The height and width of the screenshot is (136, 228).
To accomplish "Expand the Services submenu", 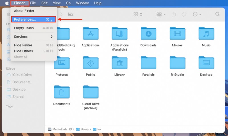I will point(34,37).
